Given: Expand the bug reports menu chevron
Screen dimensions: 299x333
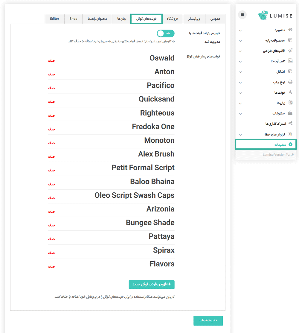Looking at the screenshot, I should [240, 135].
